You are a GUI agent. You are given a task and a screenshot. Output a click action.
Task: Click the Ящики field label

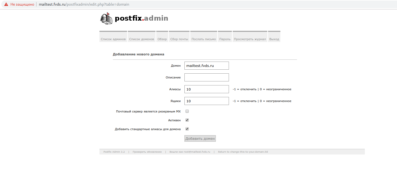175,101
